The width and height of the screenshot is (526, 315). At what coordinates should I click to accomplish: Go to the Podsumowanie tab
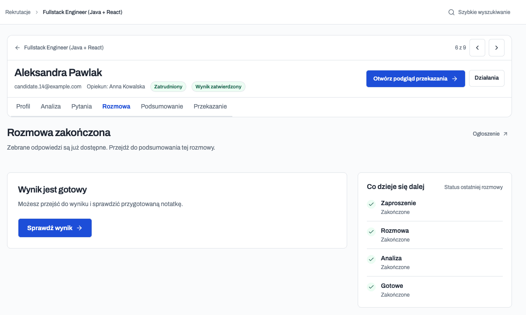[x=162, y=106]
